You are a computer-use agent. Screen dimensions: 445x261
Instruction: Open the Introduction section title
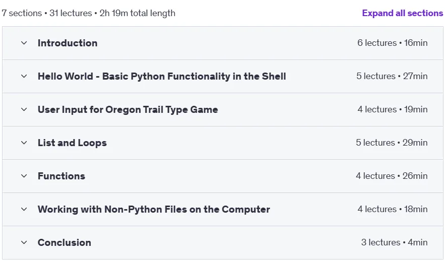(68, 43)
